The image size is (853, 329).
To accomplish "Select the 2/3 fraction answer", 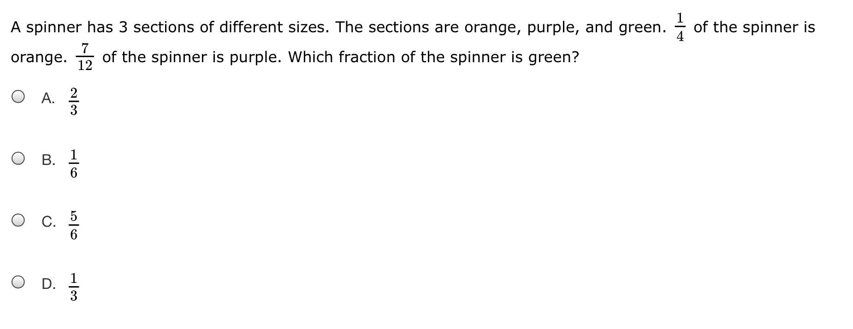I will 73,101.
